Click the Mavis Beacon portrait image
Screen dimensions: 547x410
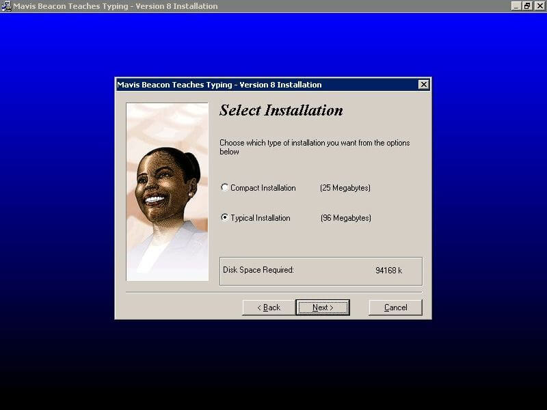(168, 192)
